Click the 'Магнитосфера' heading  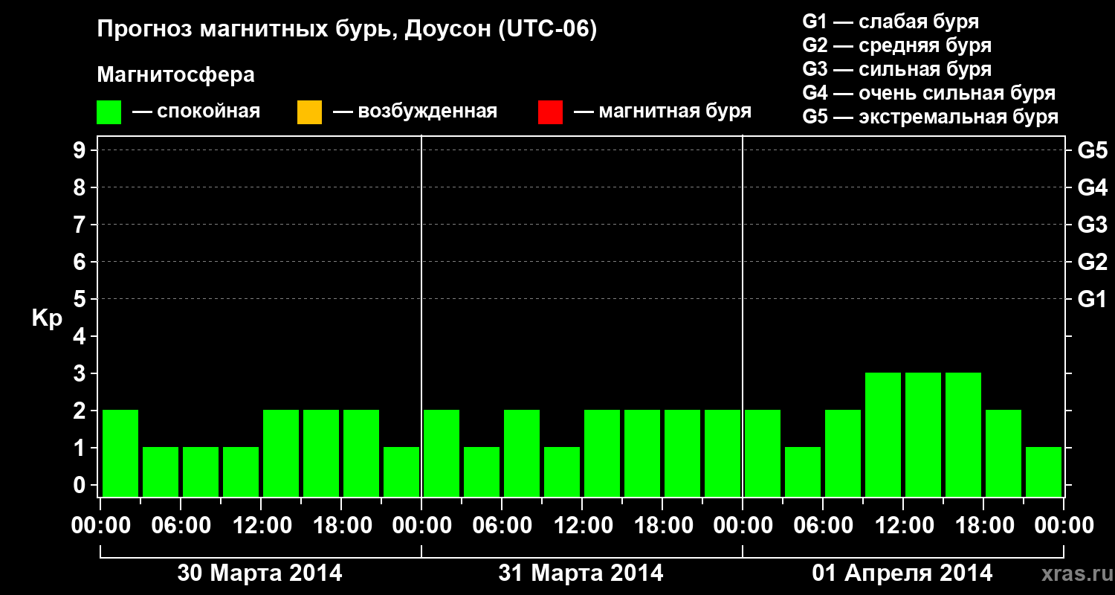pyautogui.click(x=175, y=75)
